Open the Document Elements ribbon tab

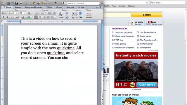34,7
